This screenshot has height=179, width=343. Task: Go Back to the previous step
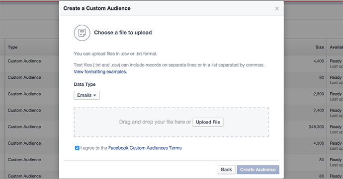226,170
